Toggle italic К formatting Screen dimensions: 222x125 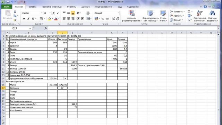[28, 19]
